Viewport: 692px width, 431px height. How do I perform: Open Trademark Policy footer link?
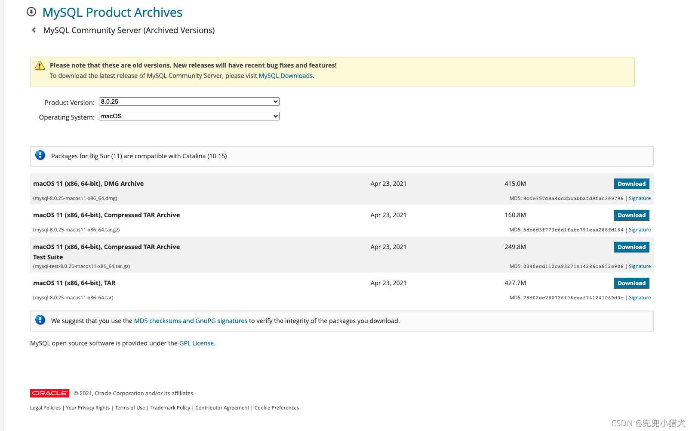tap(170, 408)
